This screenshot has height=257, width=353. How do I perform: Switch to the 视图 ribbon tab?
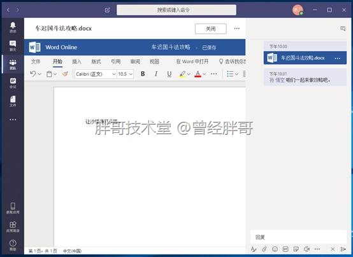154,61
